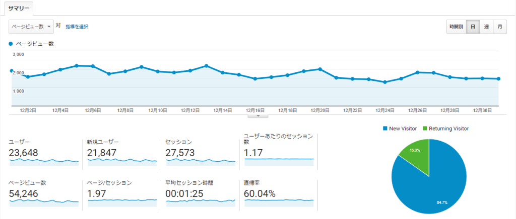Click the ユーザー sparkline chart

point(44,162)
